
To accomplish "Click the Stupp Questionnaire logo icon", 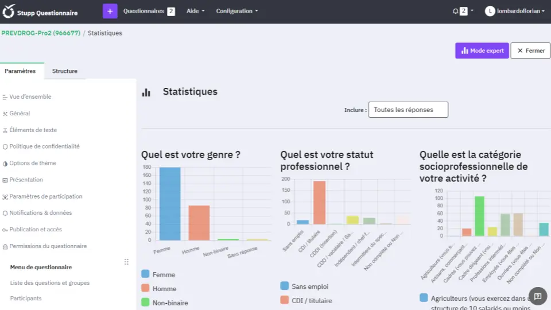I will click(9, 11).
